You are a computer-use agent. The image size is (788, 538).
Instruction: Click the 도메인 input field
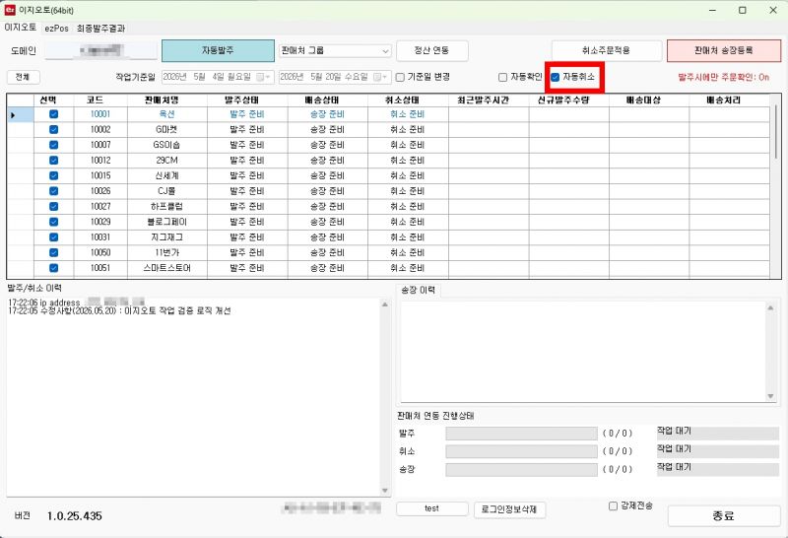[x=100, y=51]
